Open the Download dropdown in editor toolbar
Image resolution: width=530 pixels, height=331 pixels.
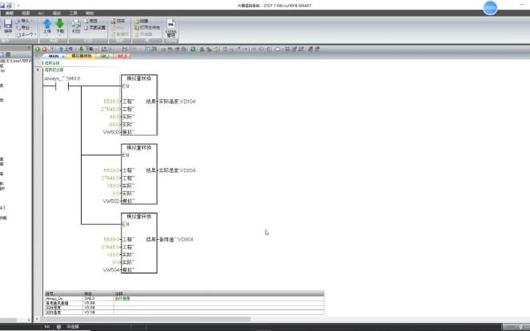click(x=96, y=49)
